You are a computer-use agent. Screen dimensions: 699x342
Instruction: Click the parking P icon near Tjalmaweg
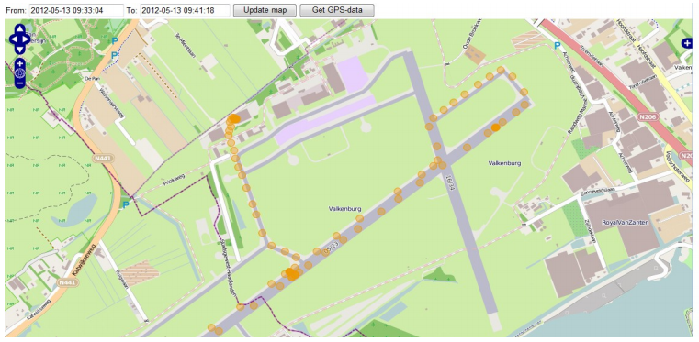(x=557, y=45)
